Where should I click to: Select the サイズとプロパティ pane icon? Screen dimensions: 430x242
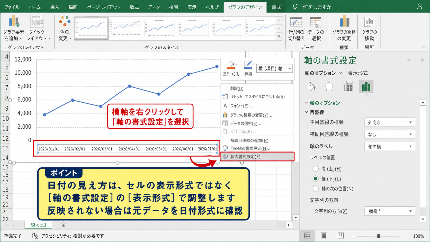tap(348, 87)
